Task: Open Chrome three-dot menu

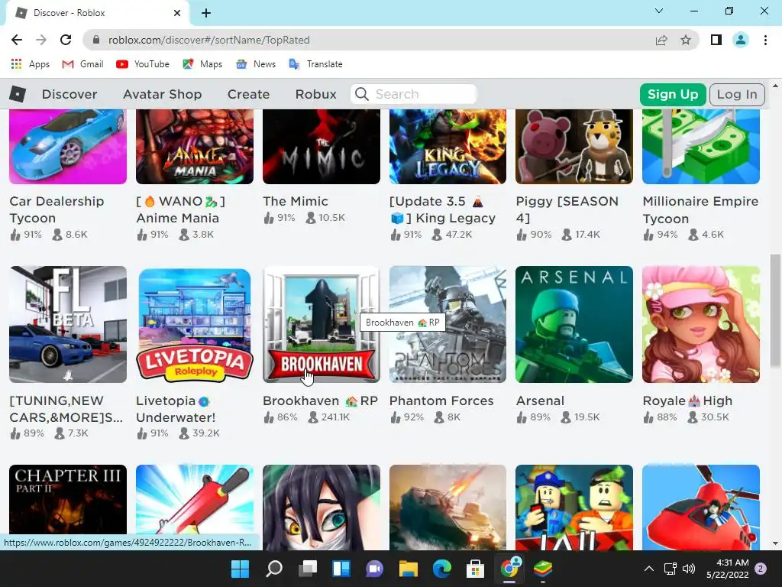Action: (765, 40)
